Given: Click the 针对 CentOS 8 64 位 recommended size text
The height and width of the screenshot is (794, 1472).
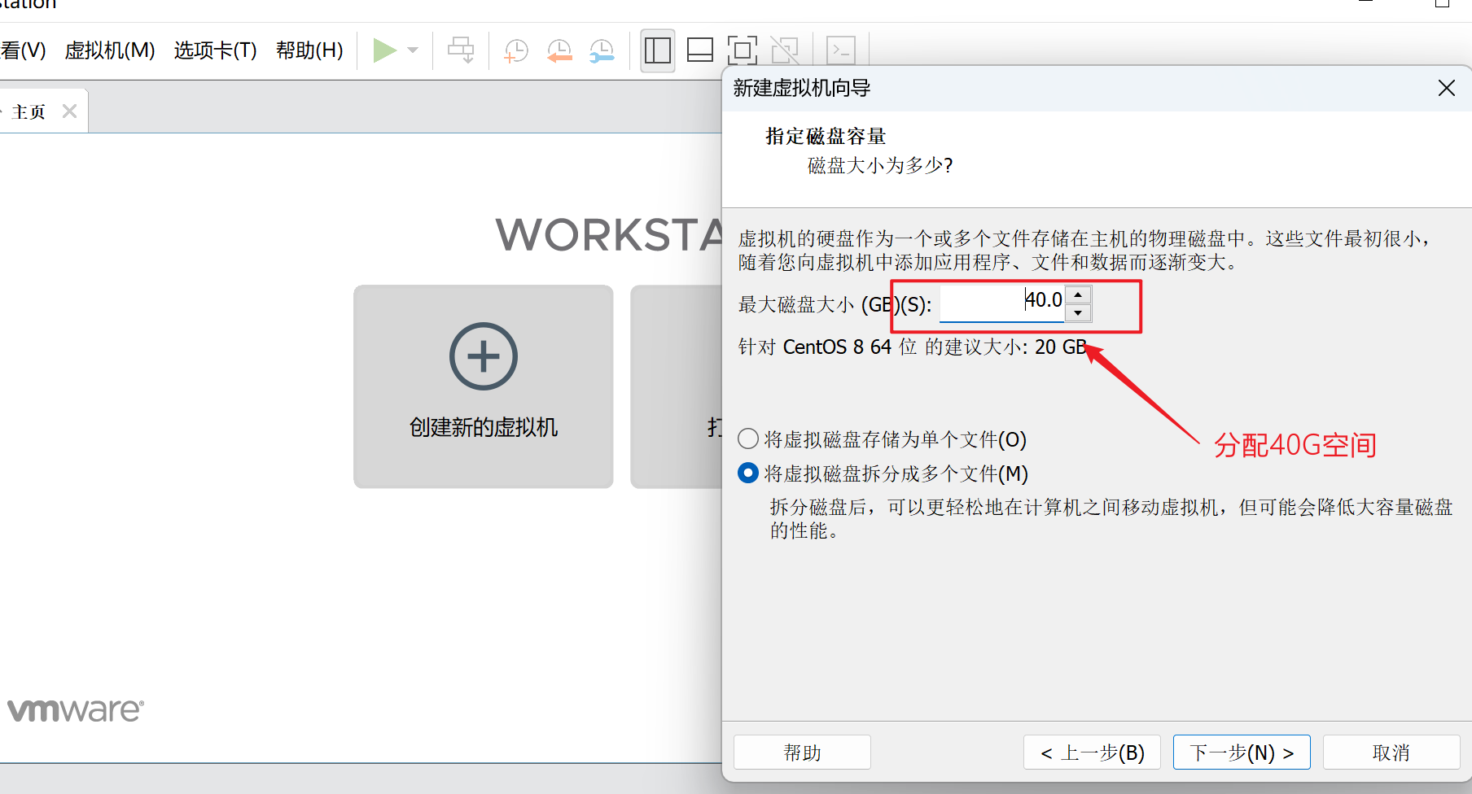Looking at the screenshot, I should click(x=913, y=347).
